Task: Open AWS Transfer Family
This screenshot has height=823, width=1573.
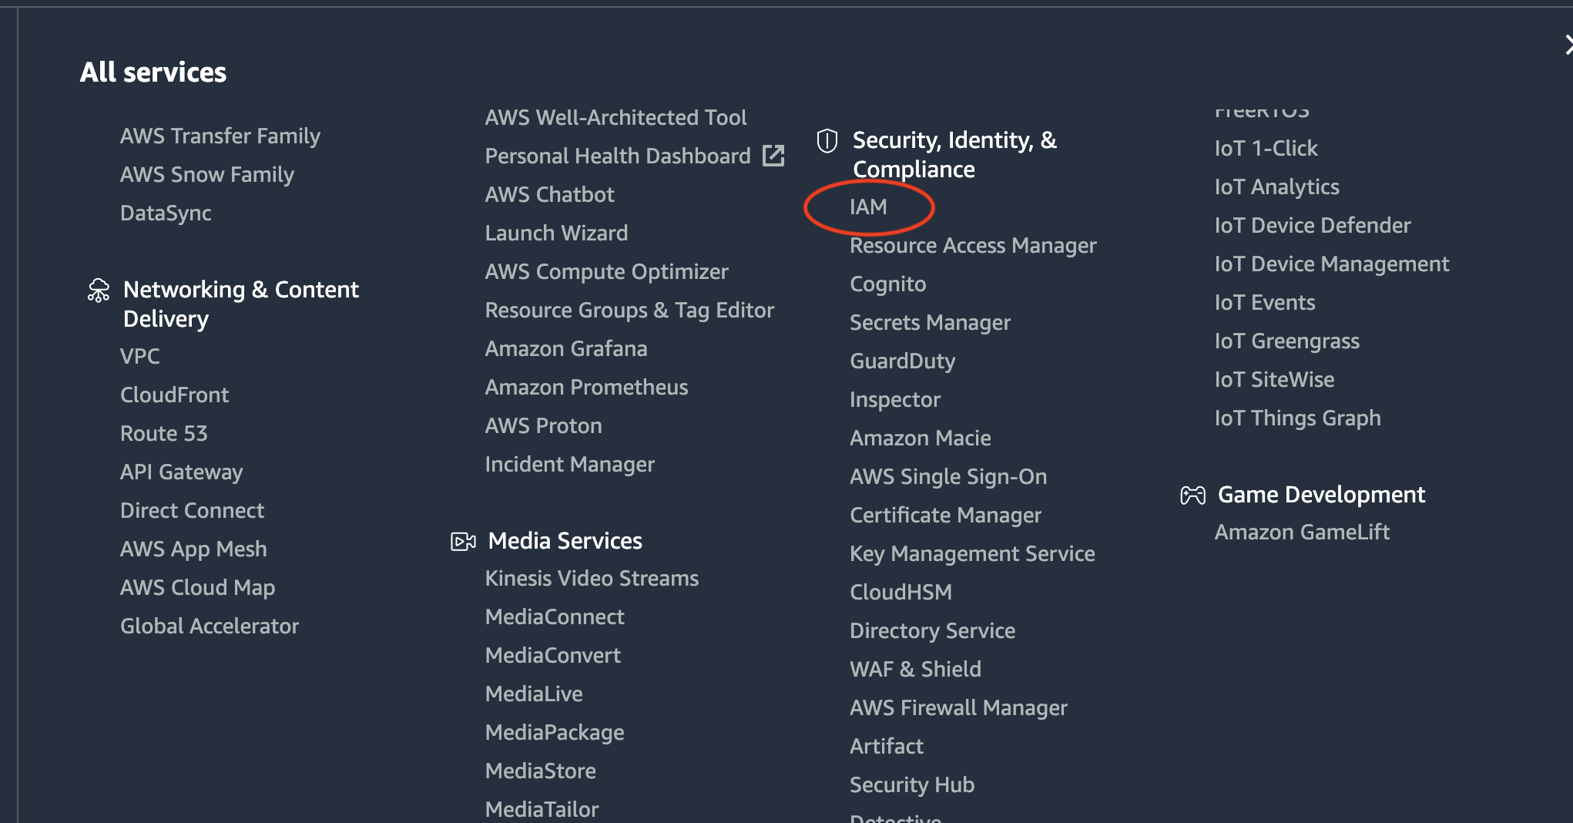Action: coord(220,136)
